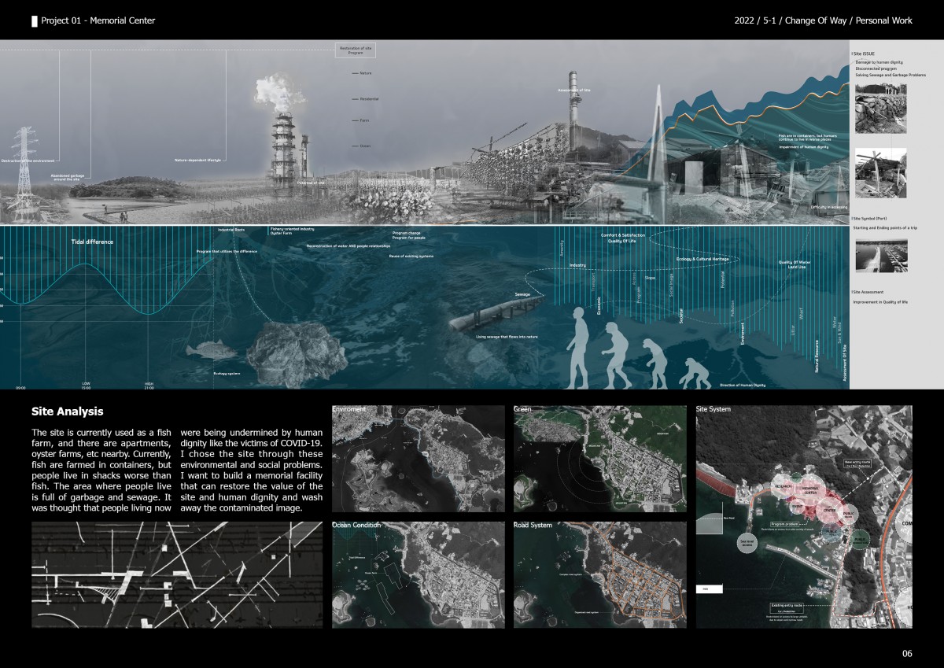Click the 'Ocean' legend label
This screenshot has width=944, height=668.
365,146
